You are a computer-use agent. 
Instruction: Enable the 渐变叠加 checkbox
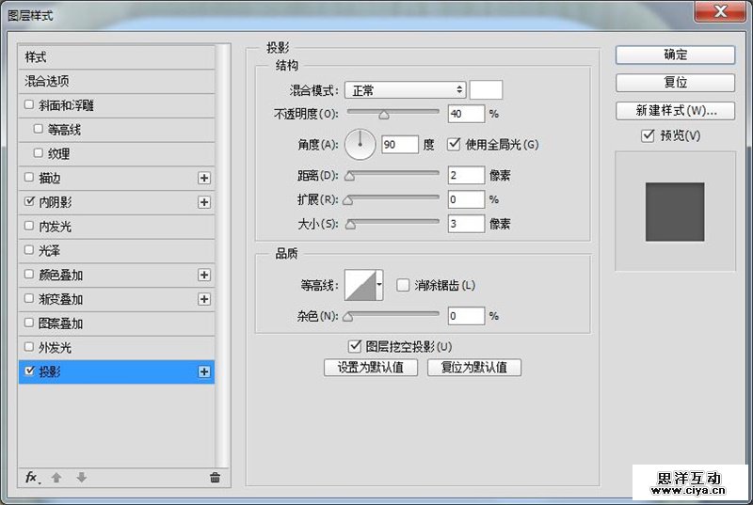29,298
